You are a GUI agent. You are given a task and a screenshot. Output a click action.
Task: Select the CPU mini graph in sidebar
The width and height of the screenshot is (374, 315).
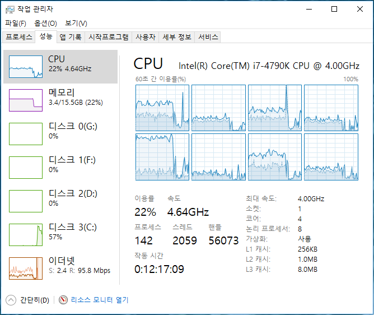click(x=26, y=67)
